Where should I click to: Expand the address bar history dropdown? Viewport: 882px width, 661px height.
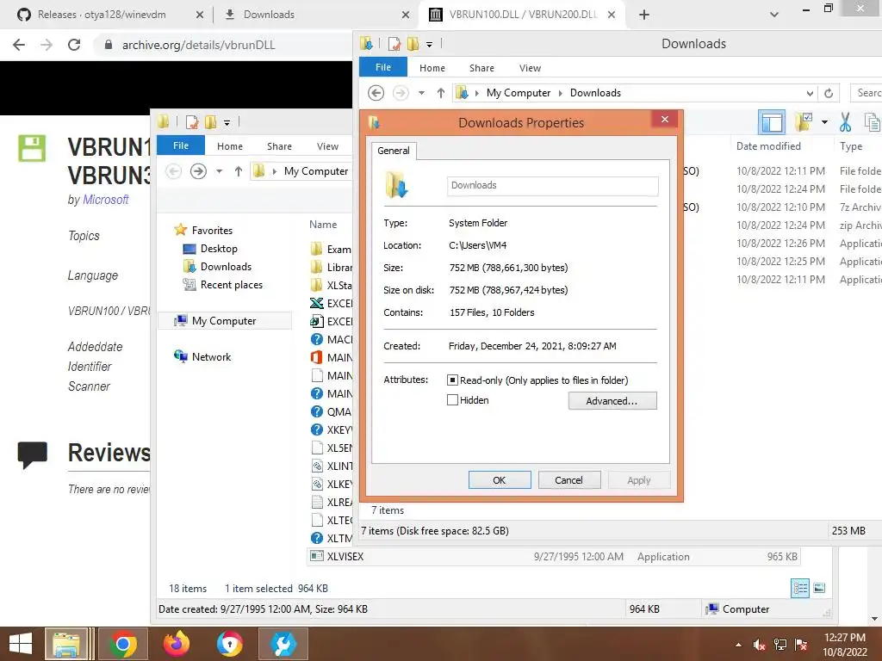point(810,93)
